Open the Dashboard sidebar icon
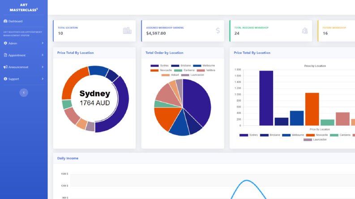The height and width of the screenshot is (199, 355). pyautogui.click(x=5, y=21)
